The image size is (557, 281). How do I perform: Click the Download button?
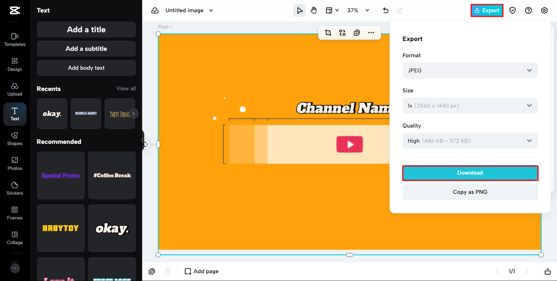tap(470, 173)
